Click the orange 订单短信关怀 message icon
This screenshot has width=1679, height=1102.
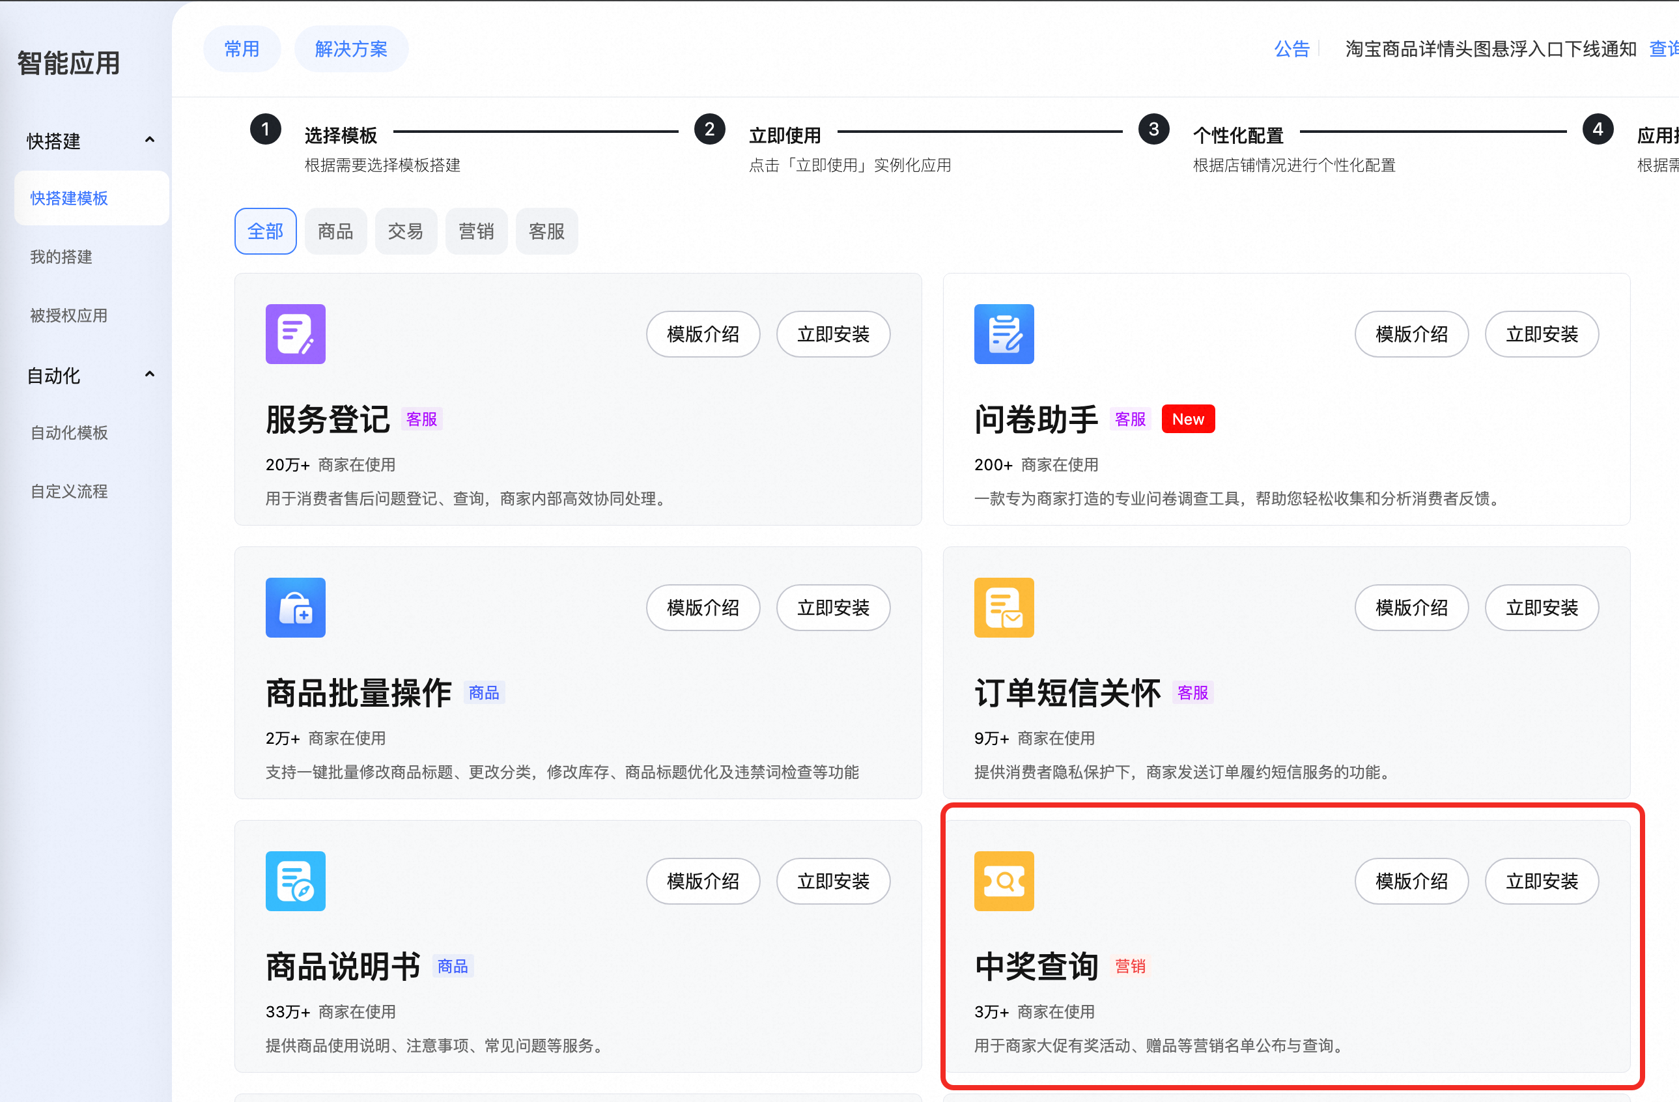coord(1003,608)
